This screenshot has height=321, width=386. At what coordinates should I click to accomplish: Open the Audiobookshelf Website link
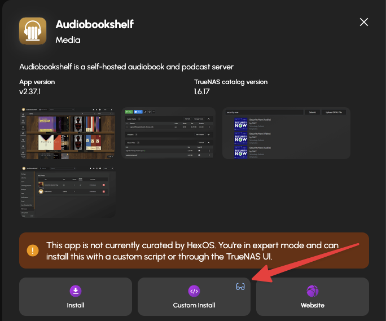(x=313, y=297)
